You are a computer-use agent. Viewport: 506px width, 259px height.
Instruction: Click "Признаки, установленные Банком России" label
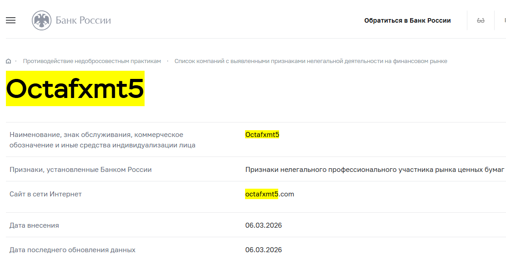[80, 170]
